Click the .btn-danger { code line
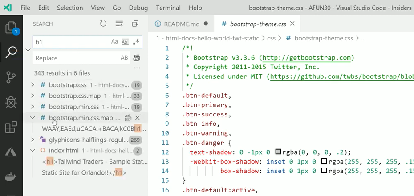414x196 pixels. [207, 143]
